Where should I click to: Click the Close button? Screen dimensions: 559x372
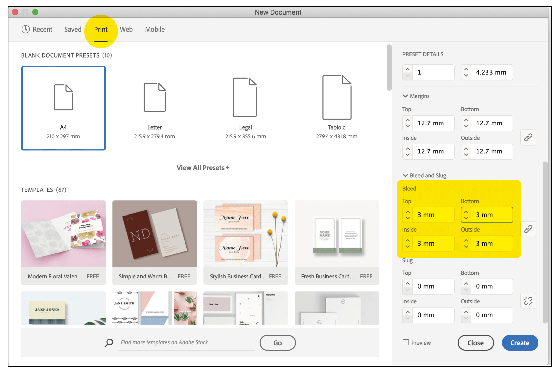tap(475, 343)
